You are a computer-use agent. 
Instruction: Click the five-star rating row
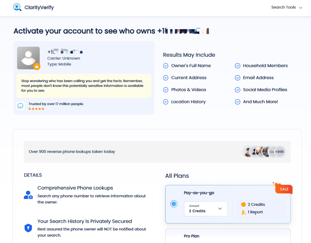click(x=36, y=109)
